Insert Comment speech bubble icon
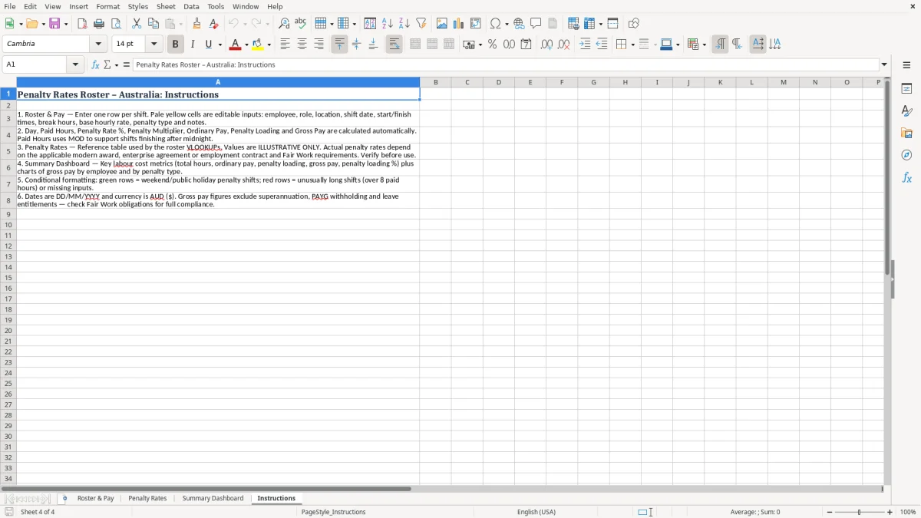The height and width of the screenshot is (518, 921). point(536,24)
